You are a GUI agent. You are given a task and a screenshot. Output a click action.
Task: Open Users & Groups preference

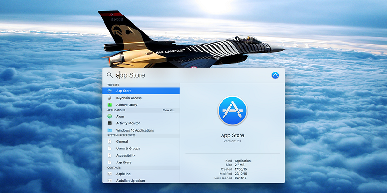(x=141, y=148)
